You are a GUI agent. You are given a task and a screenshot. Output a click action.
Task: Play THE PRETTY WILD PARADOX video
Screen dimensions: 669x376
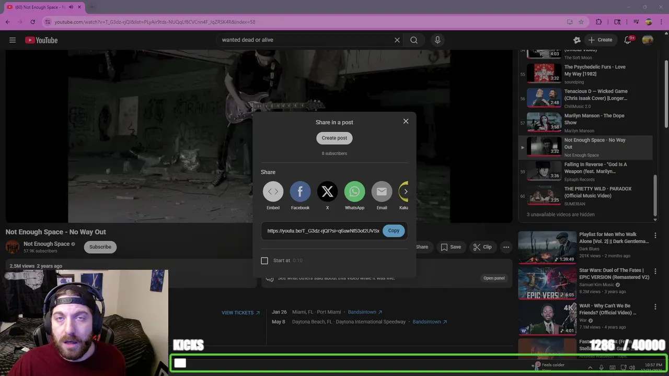pos(585,196)
